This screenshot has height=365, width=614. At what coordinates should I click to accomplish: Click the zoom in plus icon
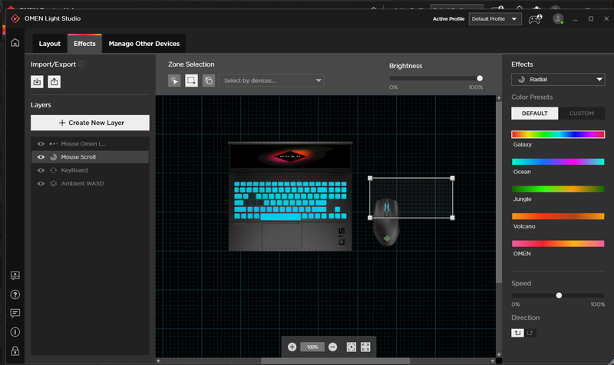click(x=292, y=347)
